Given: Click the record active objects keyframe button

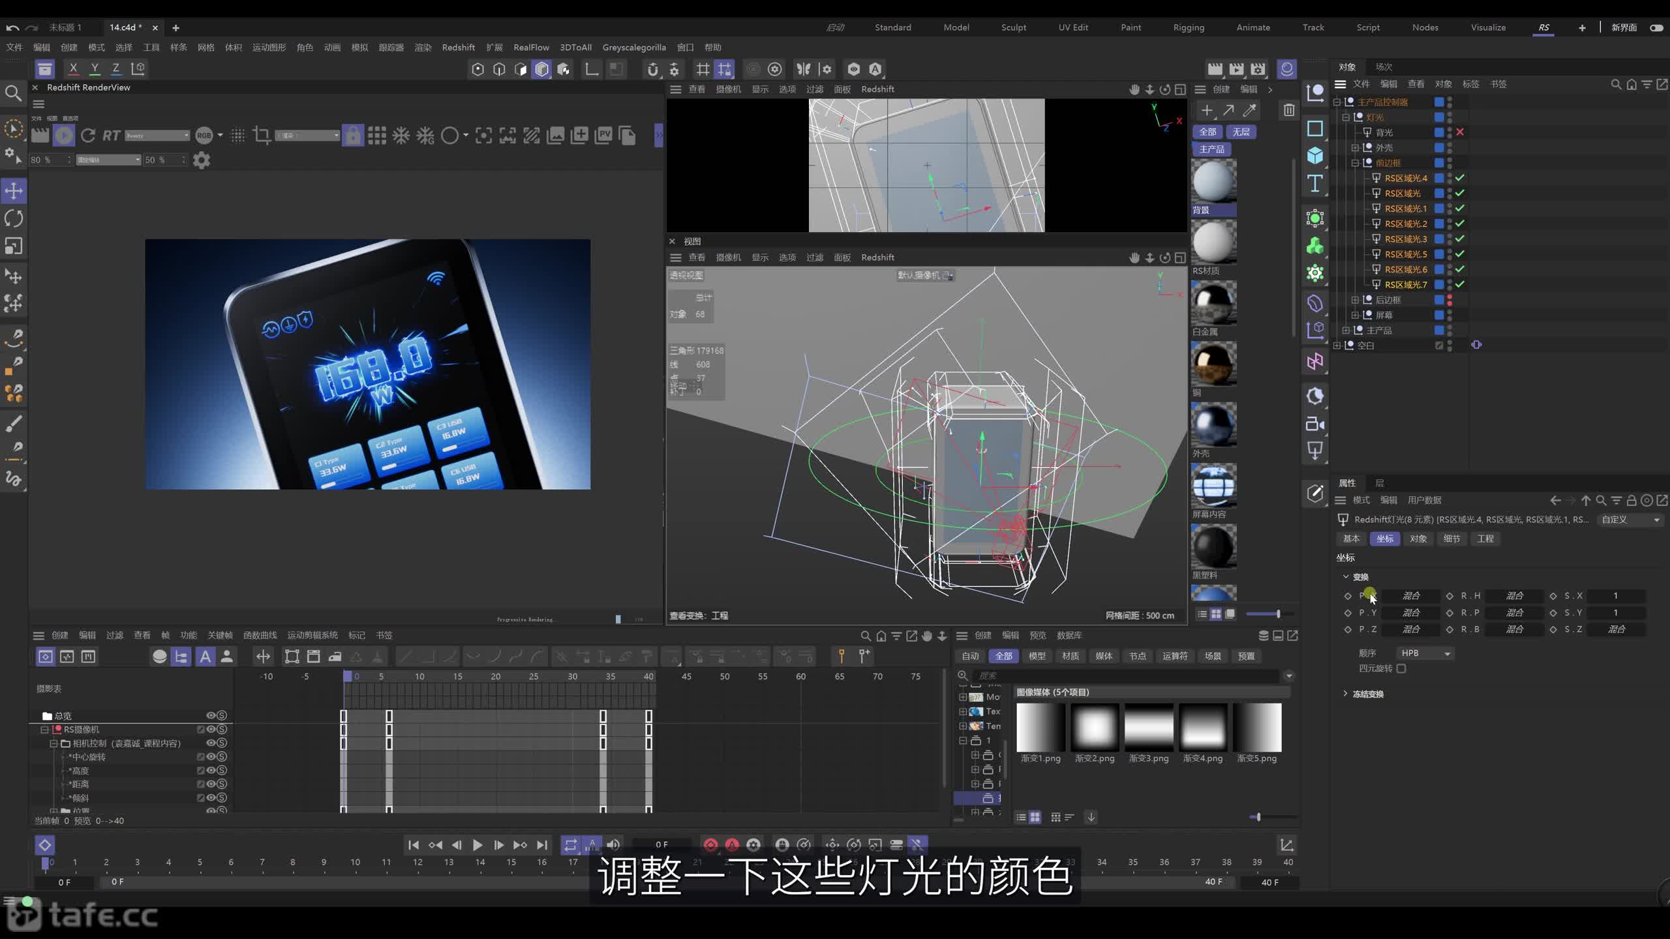Looking at the screenshot, I should coord(710,844).
